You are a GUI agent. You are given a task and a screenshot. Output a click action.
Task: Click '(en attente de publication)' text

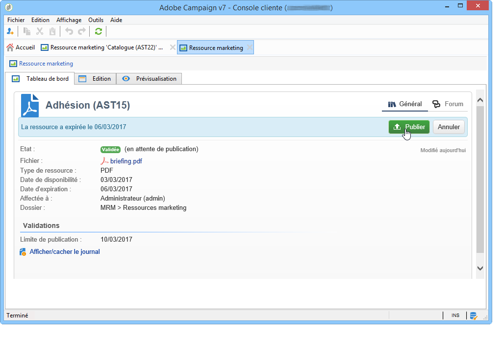(x=161, y=149)
